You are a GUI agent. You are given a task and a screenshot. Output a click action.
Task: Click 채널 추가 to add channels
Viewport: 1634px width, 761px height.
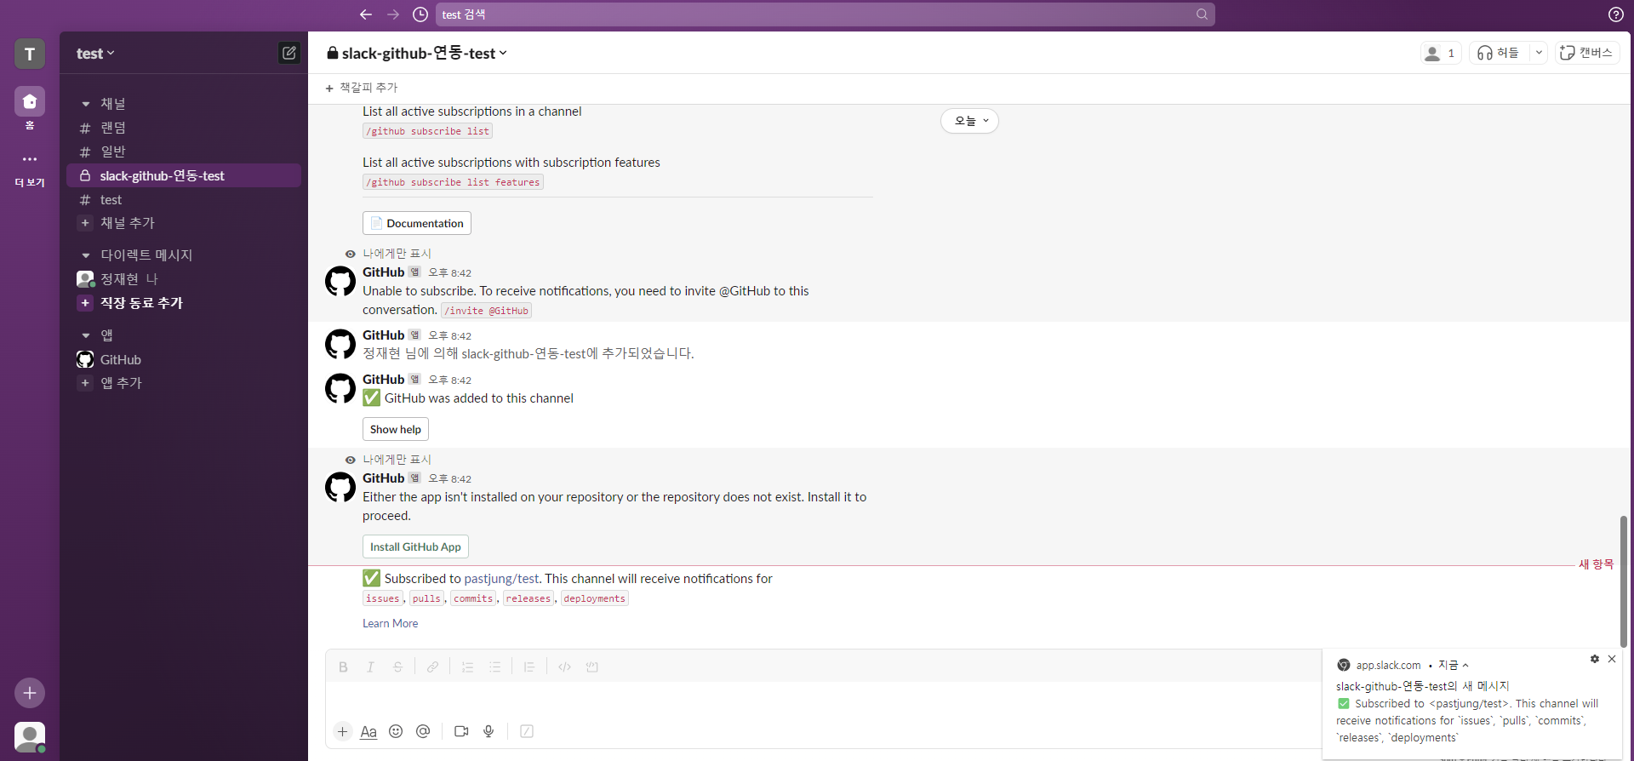184,223
